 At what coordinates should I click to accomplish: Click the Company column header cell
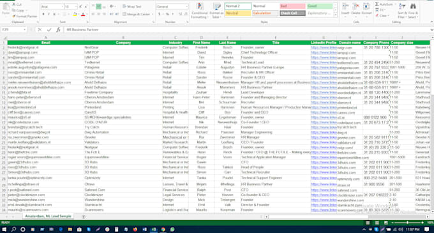coord(123,43)
